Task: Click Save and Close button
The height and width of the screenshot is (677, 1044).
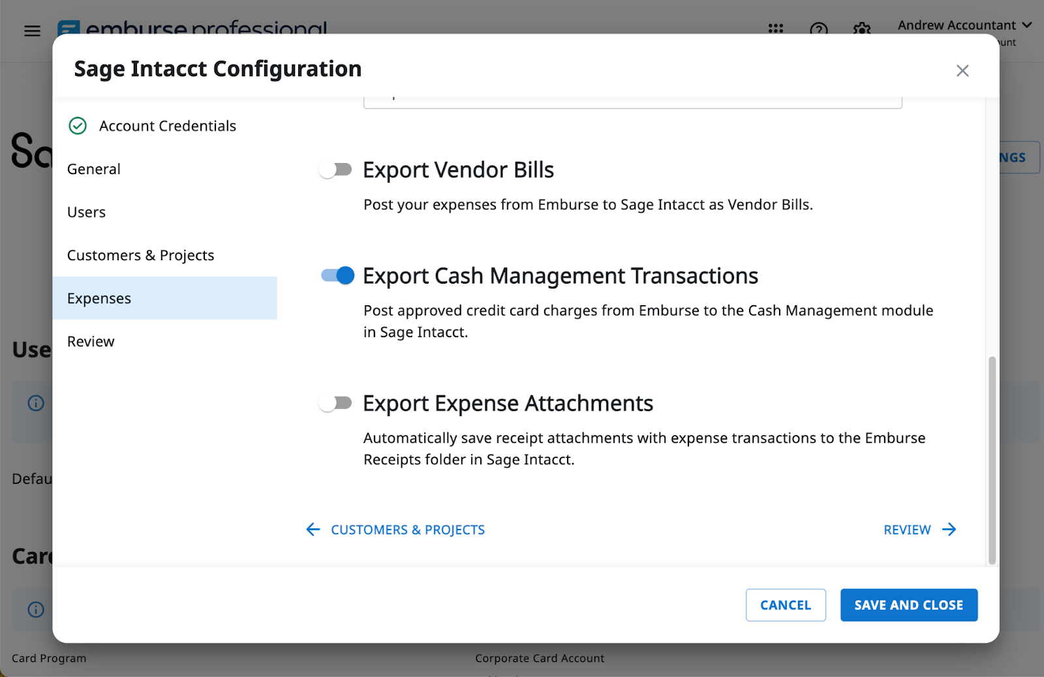Action: 909,605
